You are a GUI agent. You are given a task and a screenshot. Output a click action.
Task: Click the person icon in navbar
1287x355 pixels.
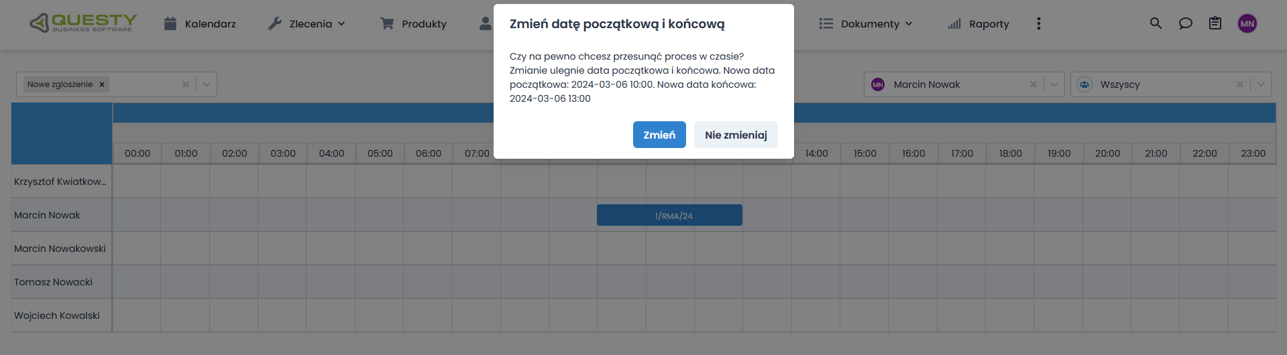486,23
